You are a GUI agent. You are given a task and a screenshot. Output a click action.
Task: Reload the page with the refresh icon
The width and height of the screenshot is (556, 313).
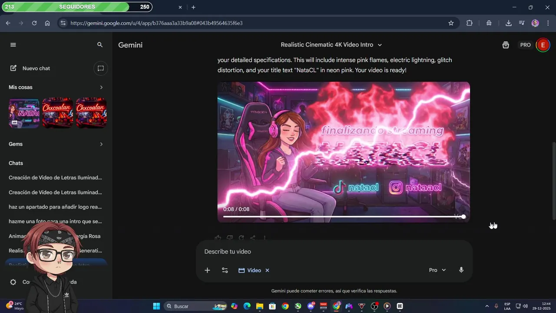34,23
